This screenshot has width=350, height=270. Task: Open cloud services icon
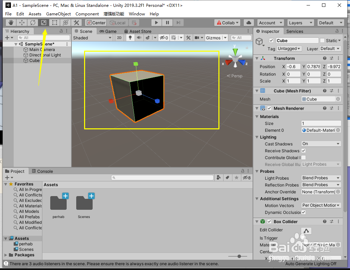pos(249,23)
